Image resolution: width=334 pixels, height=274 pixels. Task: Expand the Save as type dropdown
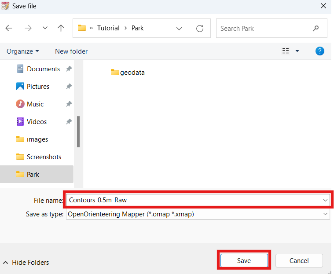[325, 214]
